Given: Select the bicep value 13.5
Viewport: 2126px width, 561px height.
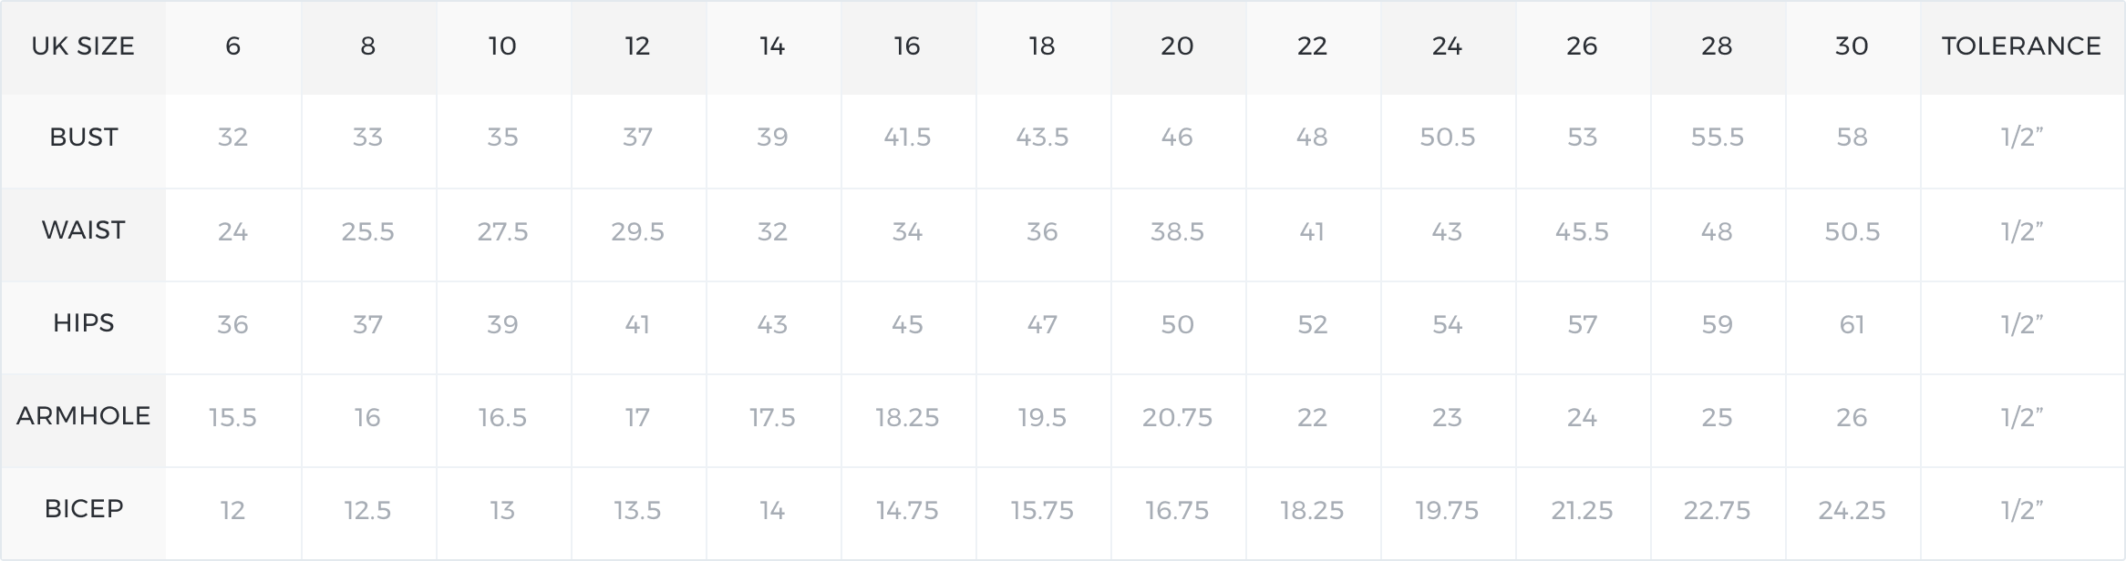Looking at the screenshot, I should coord(637,511).
